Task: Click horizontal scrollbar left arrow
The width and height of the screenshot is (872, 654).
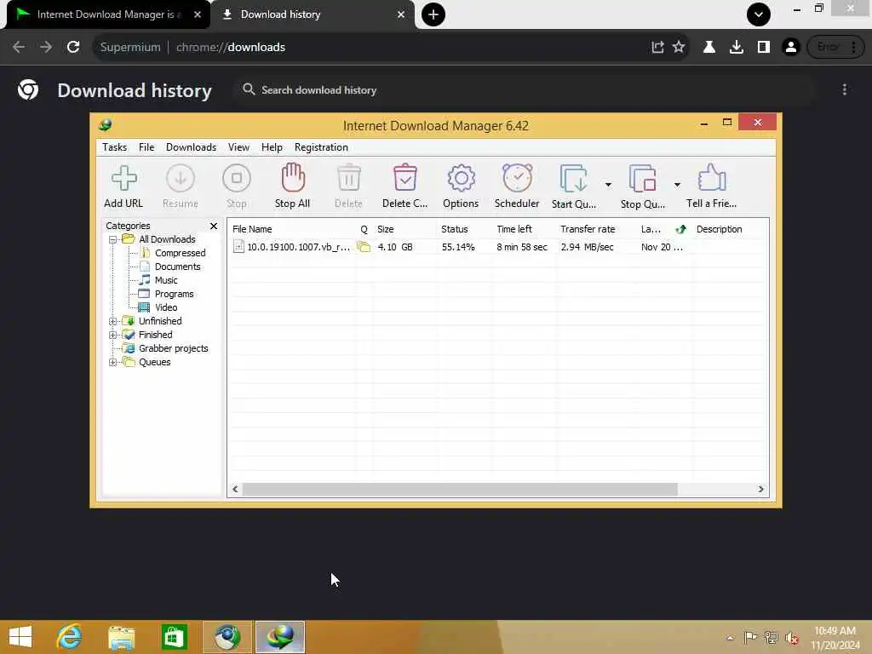Action: (x=235, y=490)
